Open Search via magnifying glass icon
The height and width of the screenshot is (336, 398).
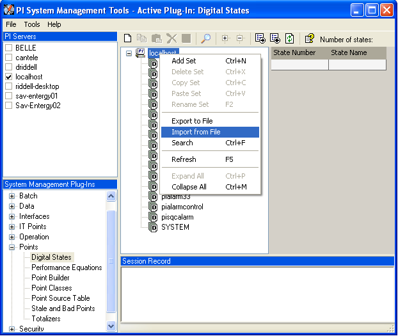pos(205,38)
